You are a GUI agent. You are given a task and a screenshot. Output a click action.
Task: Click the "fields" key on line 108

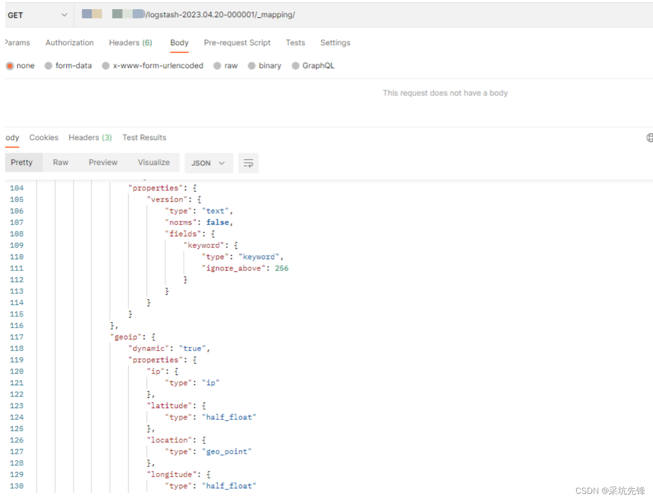183,234
